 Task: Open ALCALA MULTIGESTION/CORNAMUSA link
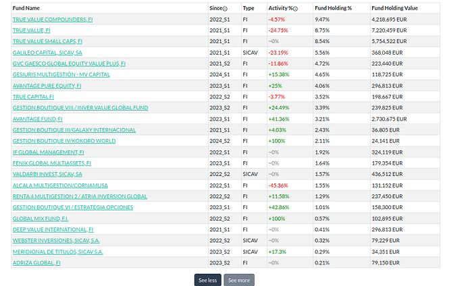point(60,185)
